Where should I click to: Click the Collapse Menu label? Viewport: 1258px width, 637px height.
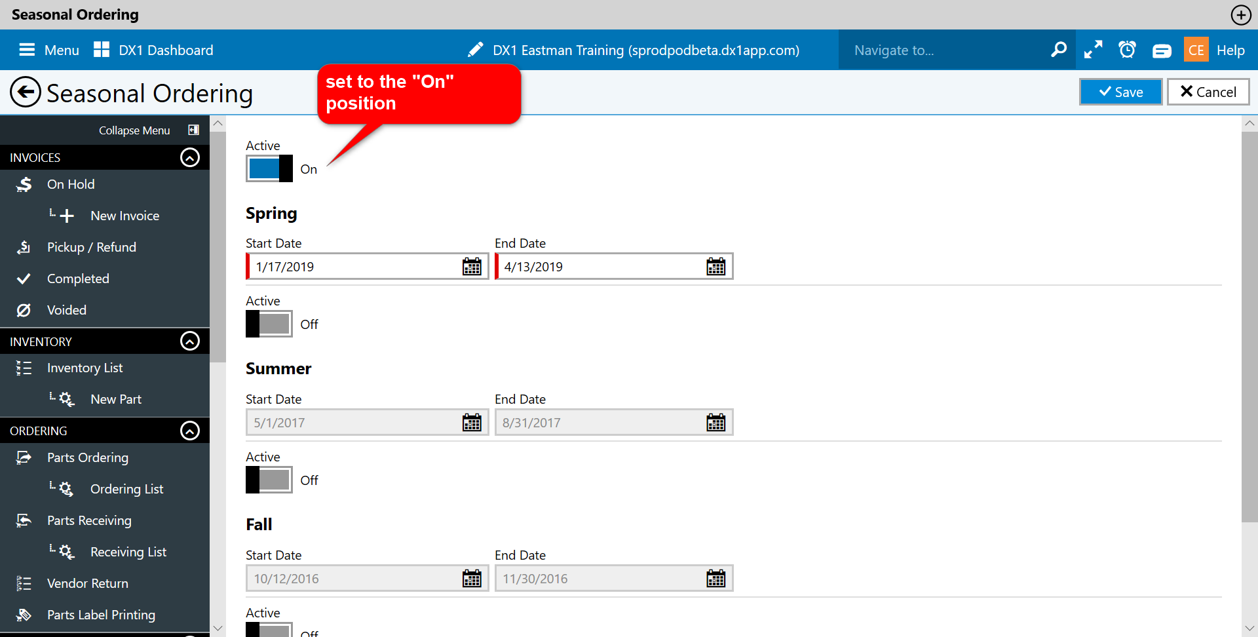click(x=134, y=130)
